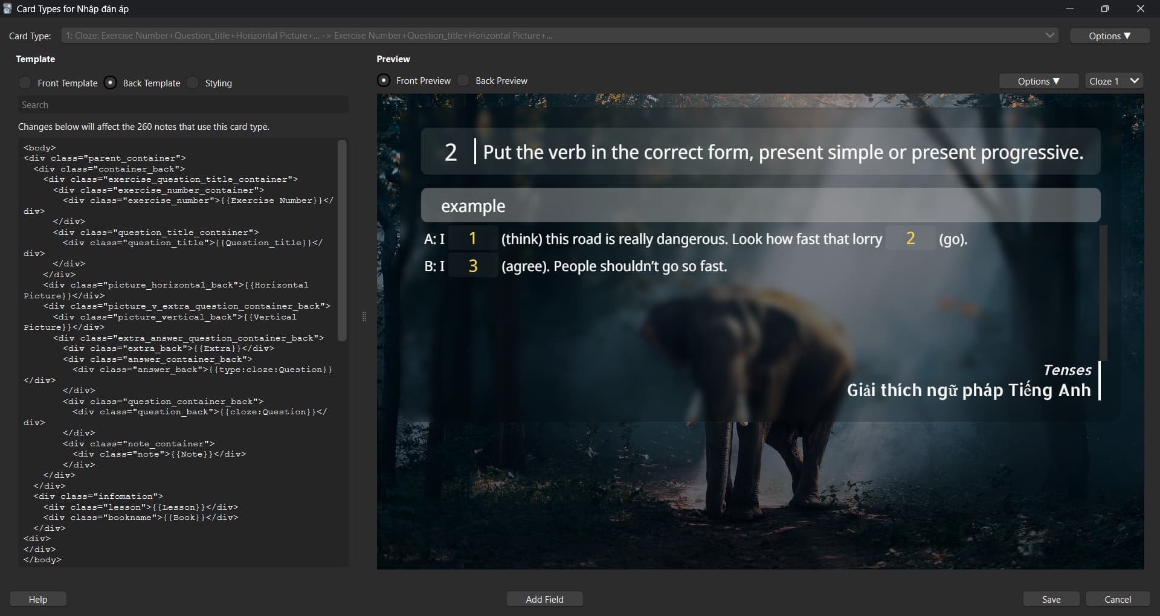The image size is (1160, 616).
Task: Click the exercise number '2' in the preview header
Action: coord(451,152)
